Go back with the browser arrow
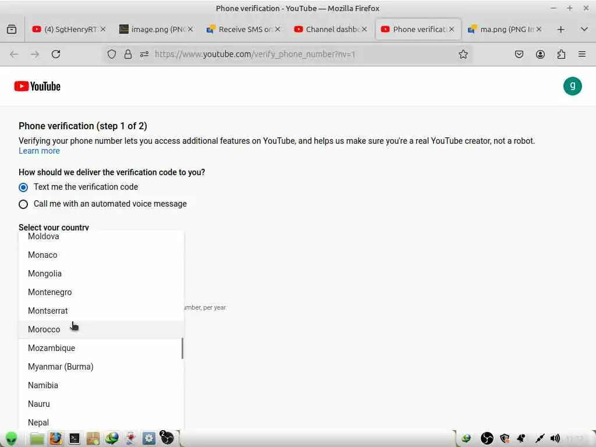596x447 pixels. [x=14, y=54]
